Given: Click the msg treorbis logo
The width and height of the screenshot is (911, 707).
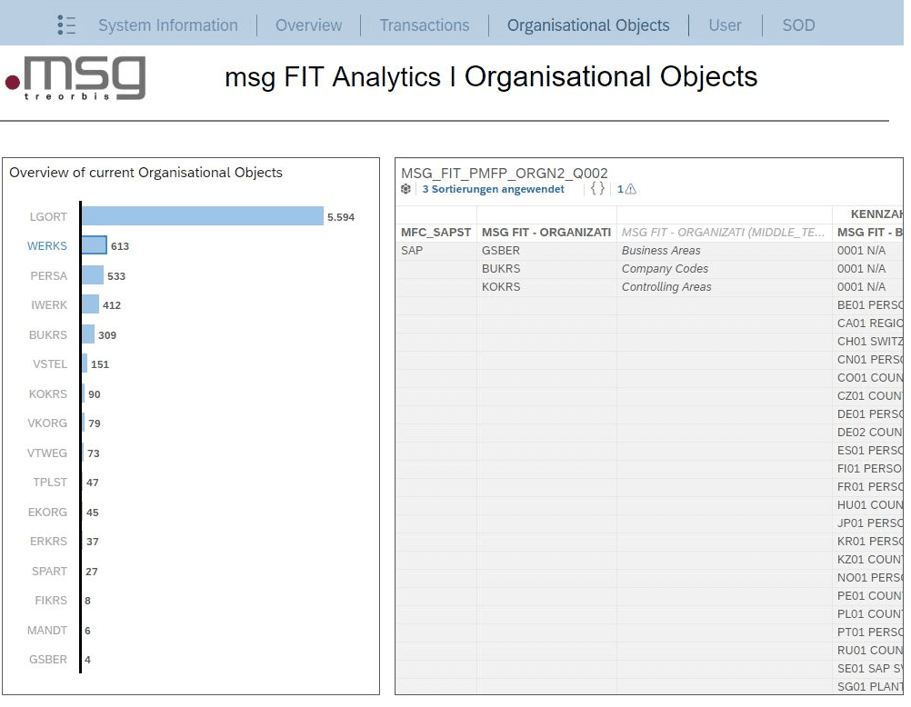Looking at the screenshot, I should click(75, 78).
